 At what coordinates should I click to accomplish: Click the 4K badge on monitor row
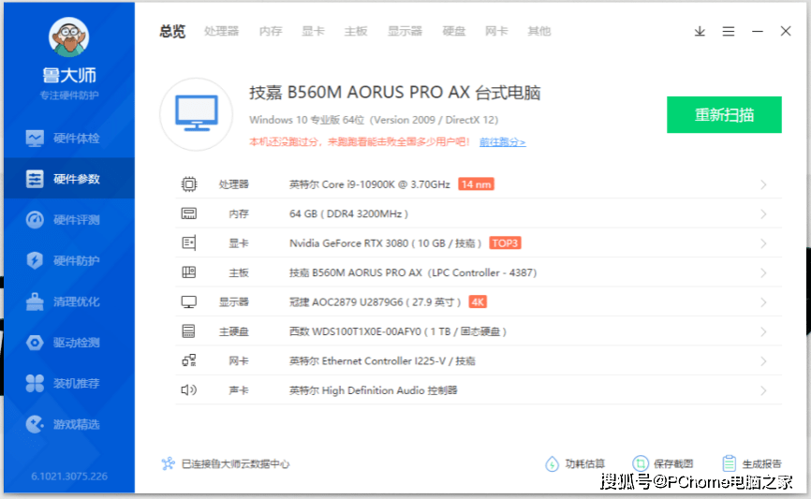[x=478, y=302]
